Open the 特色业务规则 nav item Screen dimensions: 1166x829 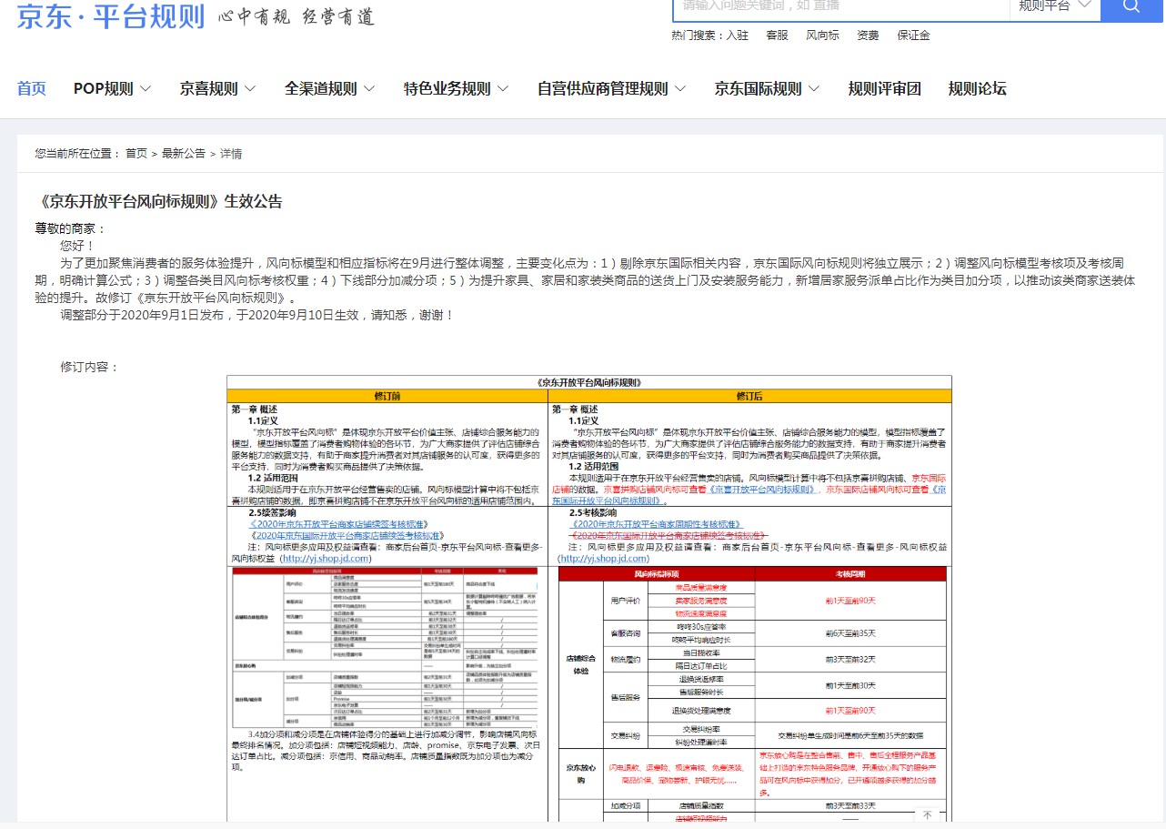tap(447, 88)
